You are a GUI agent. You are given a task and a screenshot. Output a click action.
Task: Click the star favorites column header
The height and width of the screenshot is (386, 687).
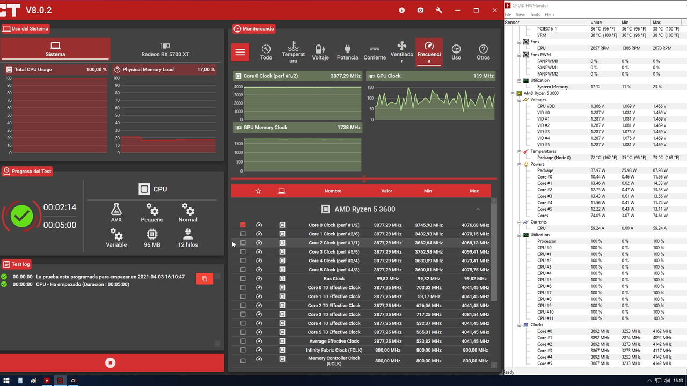coord(258,191)
